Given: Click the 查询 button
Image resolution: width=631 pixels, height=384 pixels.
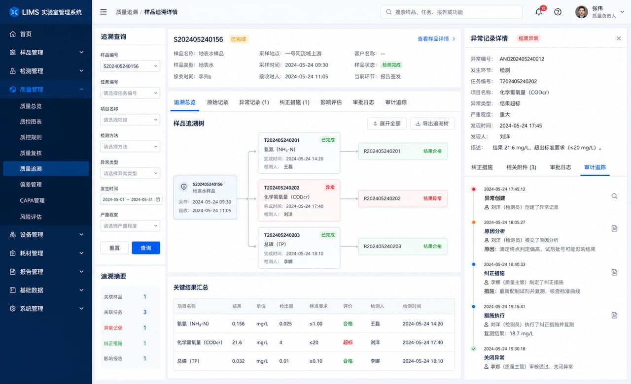Looking at the screenshot, I should pyautogui.click(x=146, y=248).
